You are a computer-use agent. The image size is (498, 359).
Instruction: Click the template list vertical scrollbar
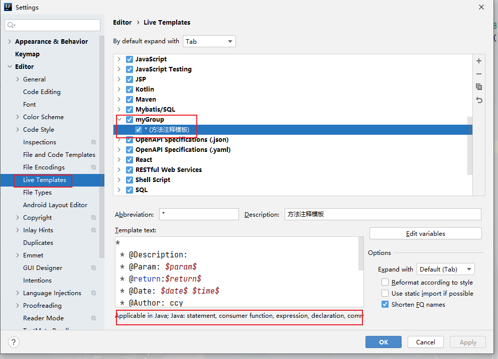click(x=470, y=145)
